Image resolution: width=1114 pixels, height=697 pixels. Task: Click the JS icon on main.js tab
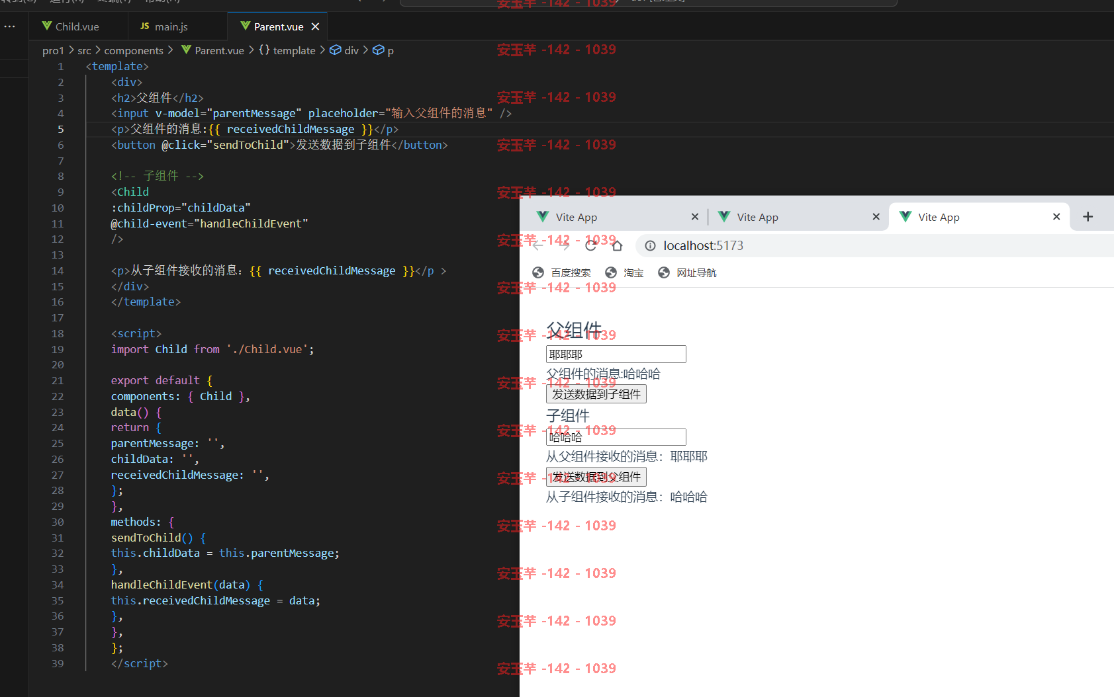[x=145, y=26]
